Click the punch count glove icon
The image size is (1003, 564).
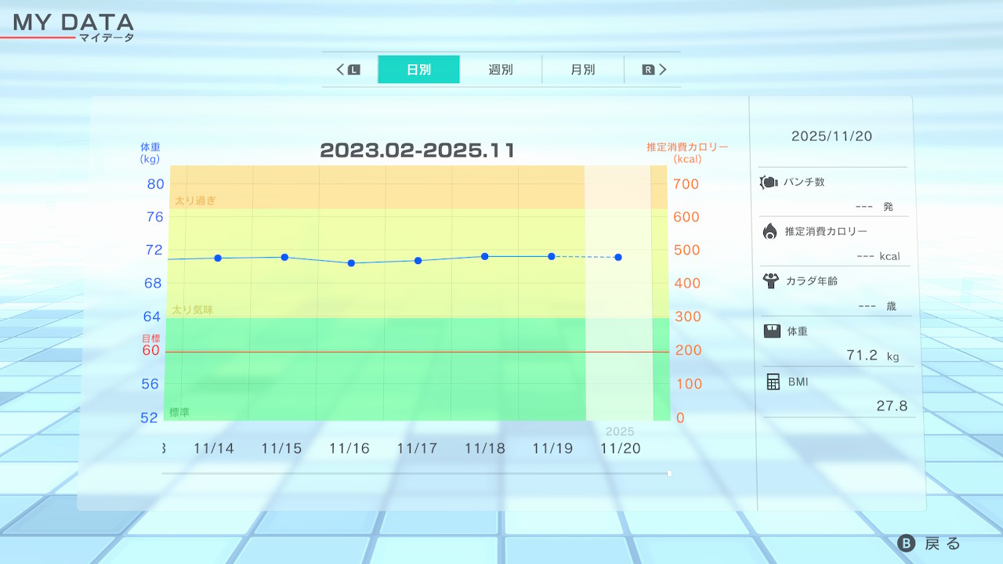click(768, 183)
